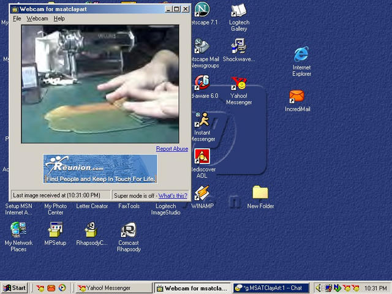Open the Comcast Rhapsody desktop shortcut

coord(129,230)
